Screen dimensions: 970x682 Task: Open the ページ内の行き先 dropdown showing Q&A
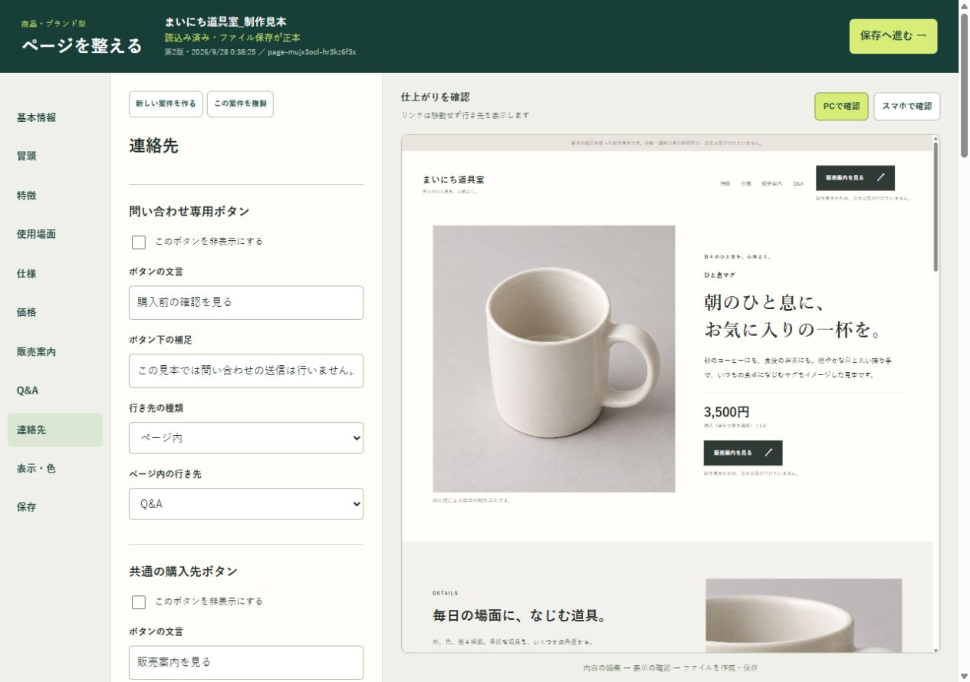click(246, 504)
